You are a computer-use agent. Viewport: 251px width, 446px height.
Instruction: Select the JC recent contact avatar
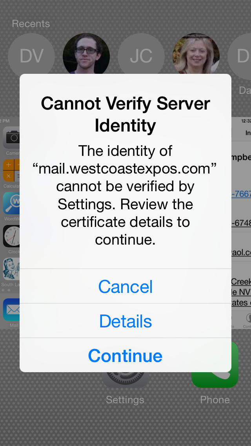141,56
